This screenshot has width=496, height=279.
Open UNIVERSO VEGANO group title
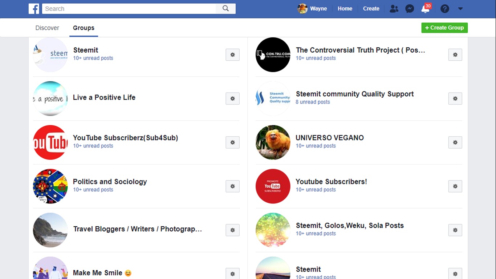pos(330,138)
